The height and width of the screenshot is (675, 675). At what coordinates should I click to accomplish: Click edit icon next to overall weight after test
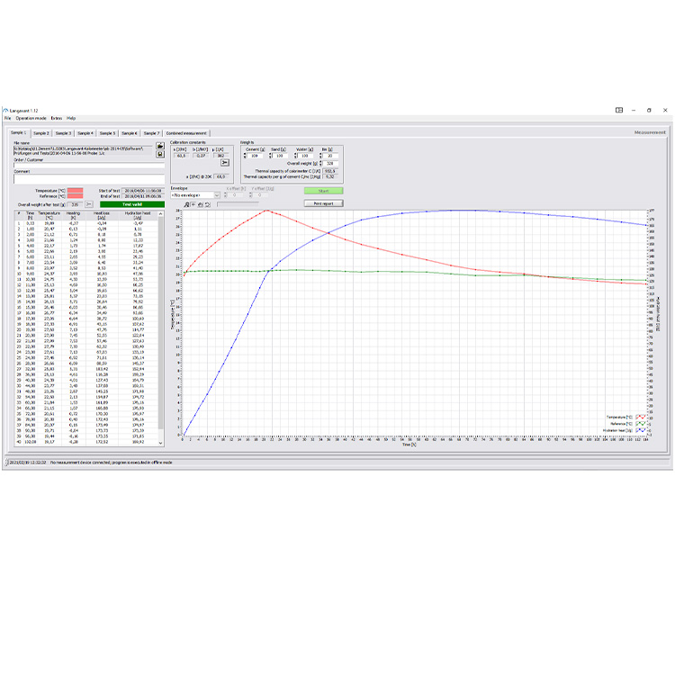coord(88,204)
